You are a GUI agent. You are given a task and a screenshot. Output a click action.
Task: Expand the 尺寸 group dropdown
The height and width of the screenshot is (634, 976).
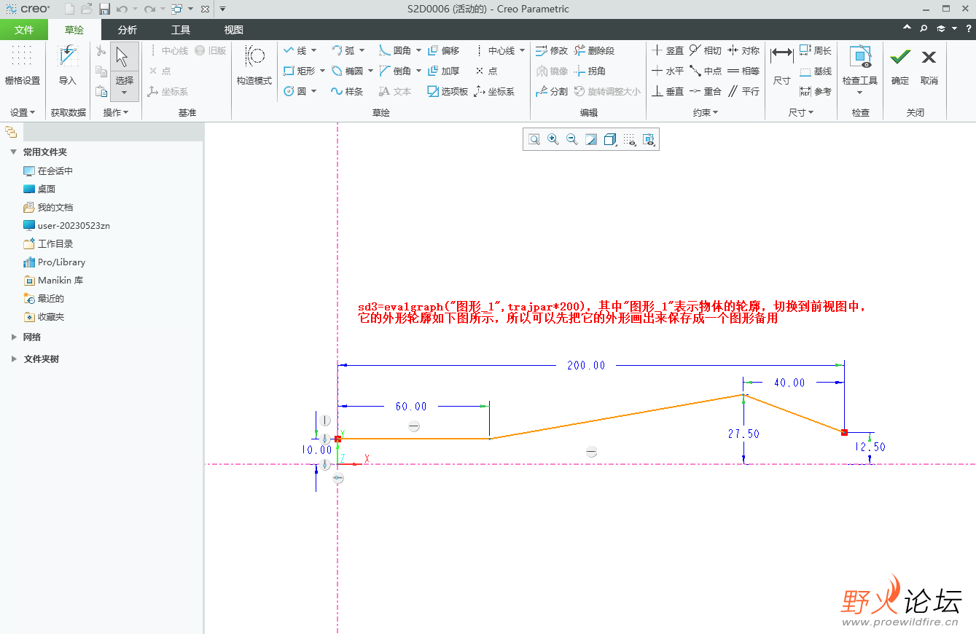click(801, 112)
